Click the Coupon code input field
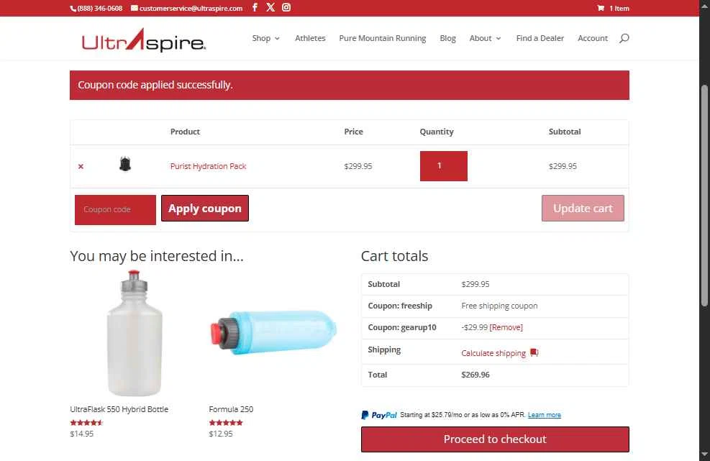This screenshot has width=710, height=461. point(116,210)
